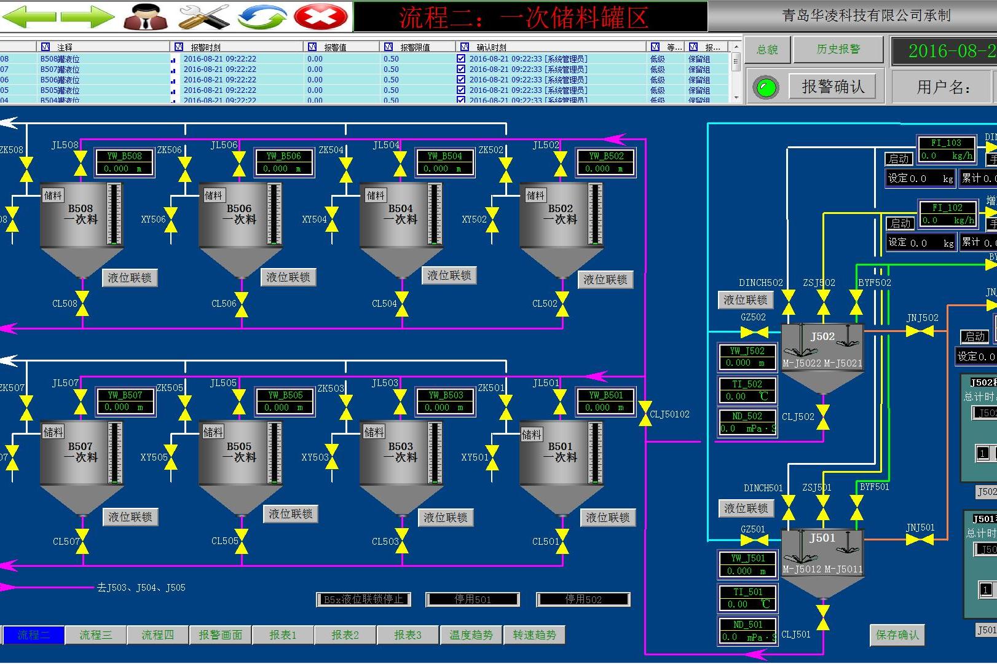Click the GZ502 valve beside mixer J502
This screenshot has height=664, width=997.
754,332
